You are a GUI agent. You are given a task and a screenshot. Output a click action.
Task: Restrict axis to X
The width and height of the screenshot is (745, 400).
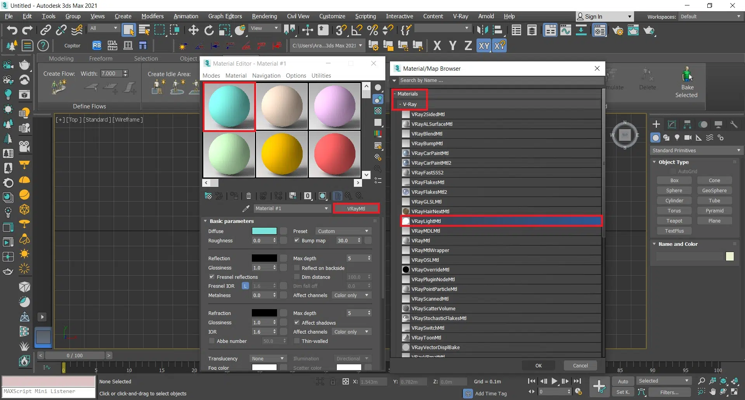point(437,46)
